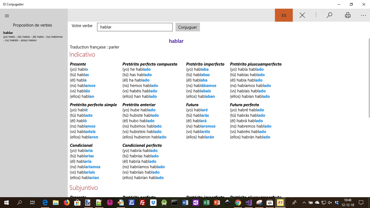
Task: Click the conjugation line (ellos) hubieron hablado
Action: pyautogui.click(x=144, y=137)
